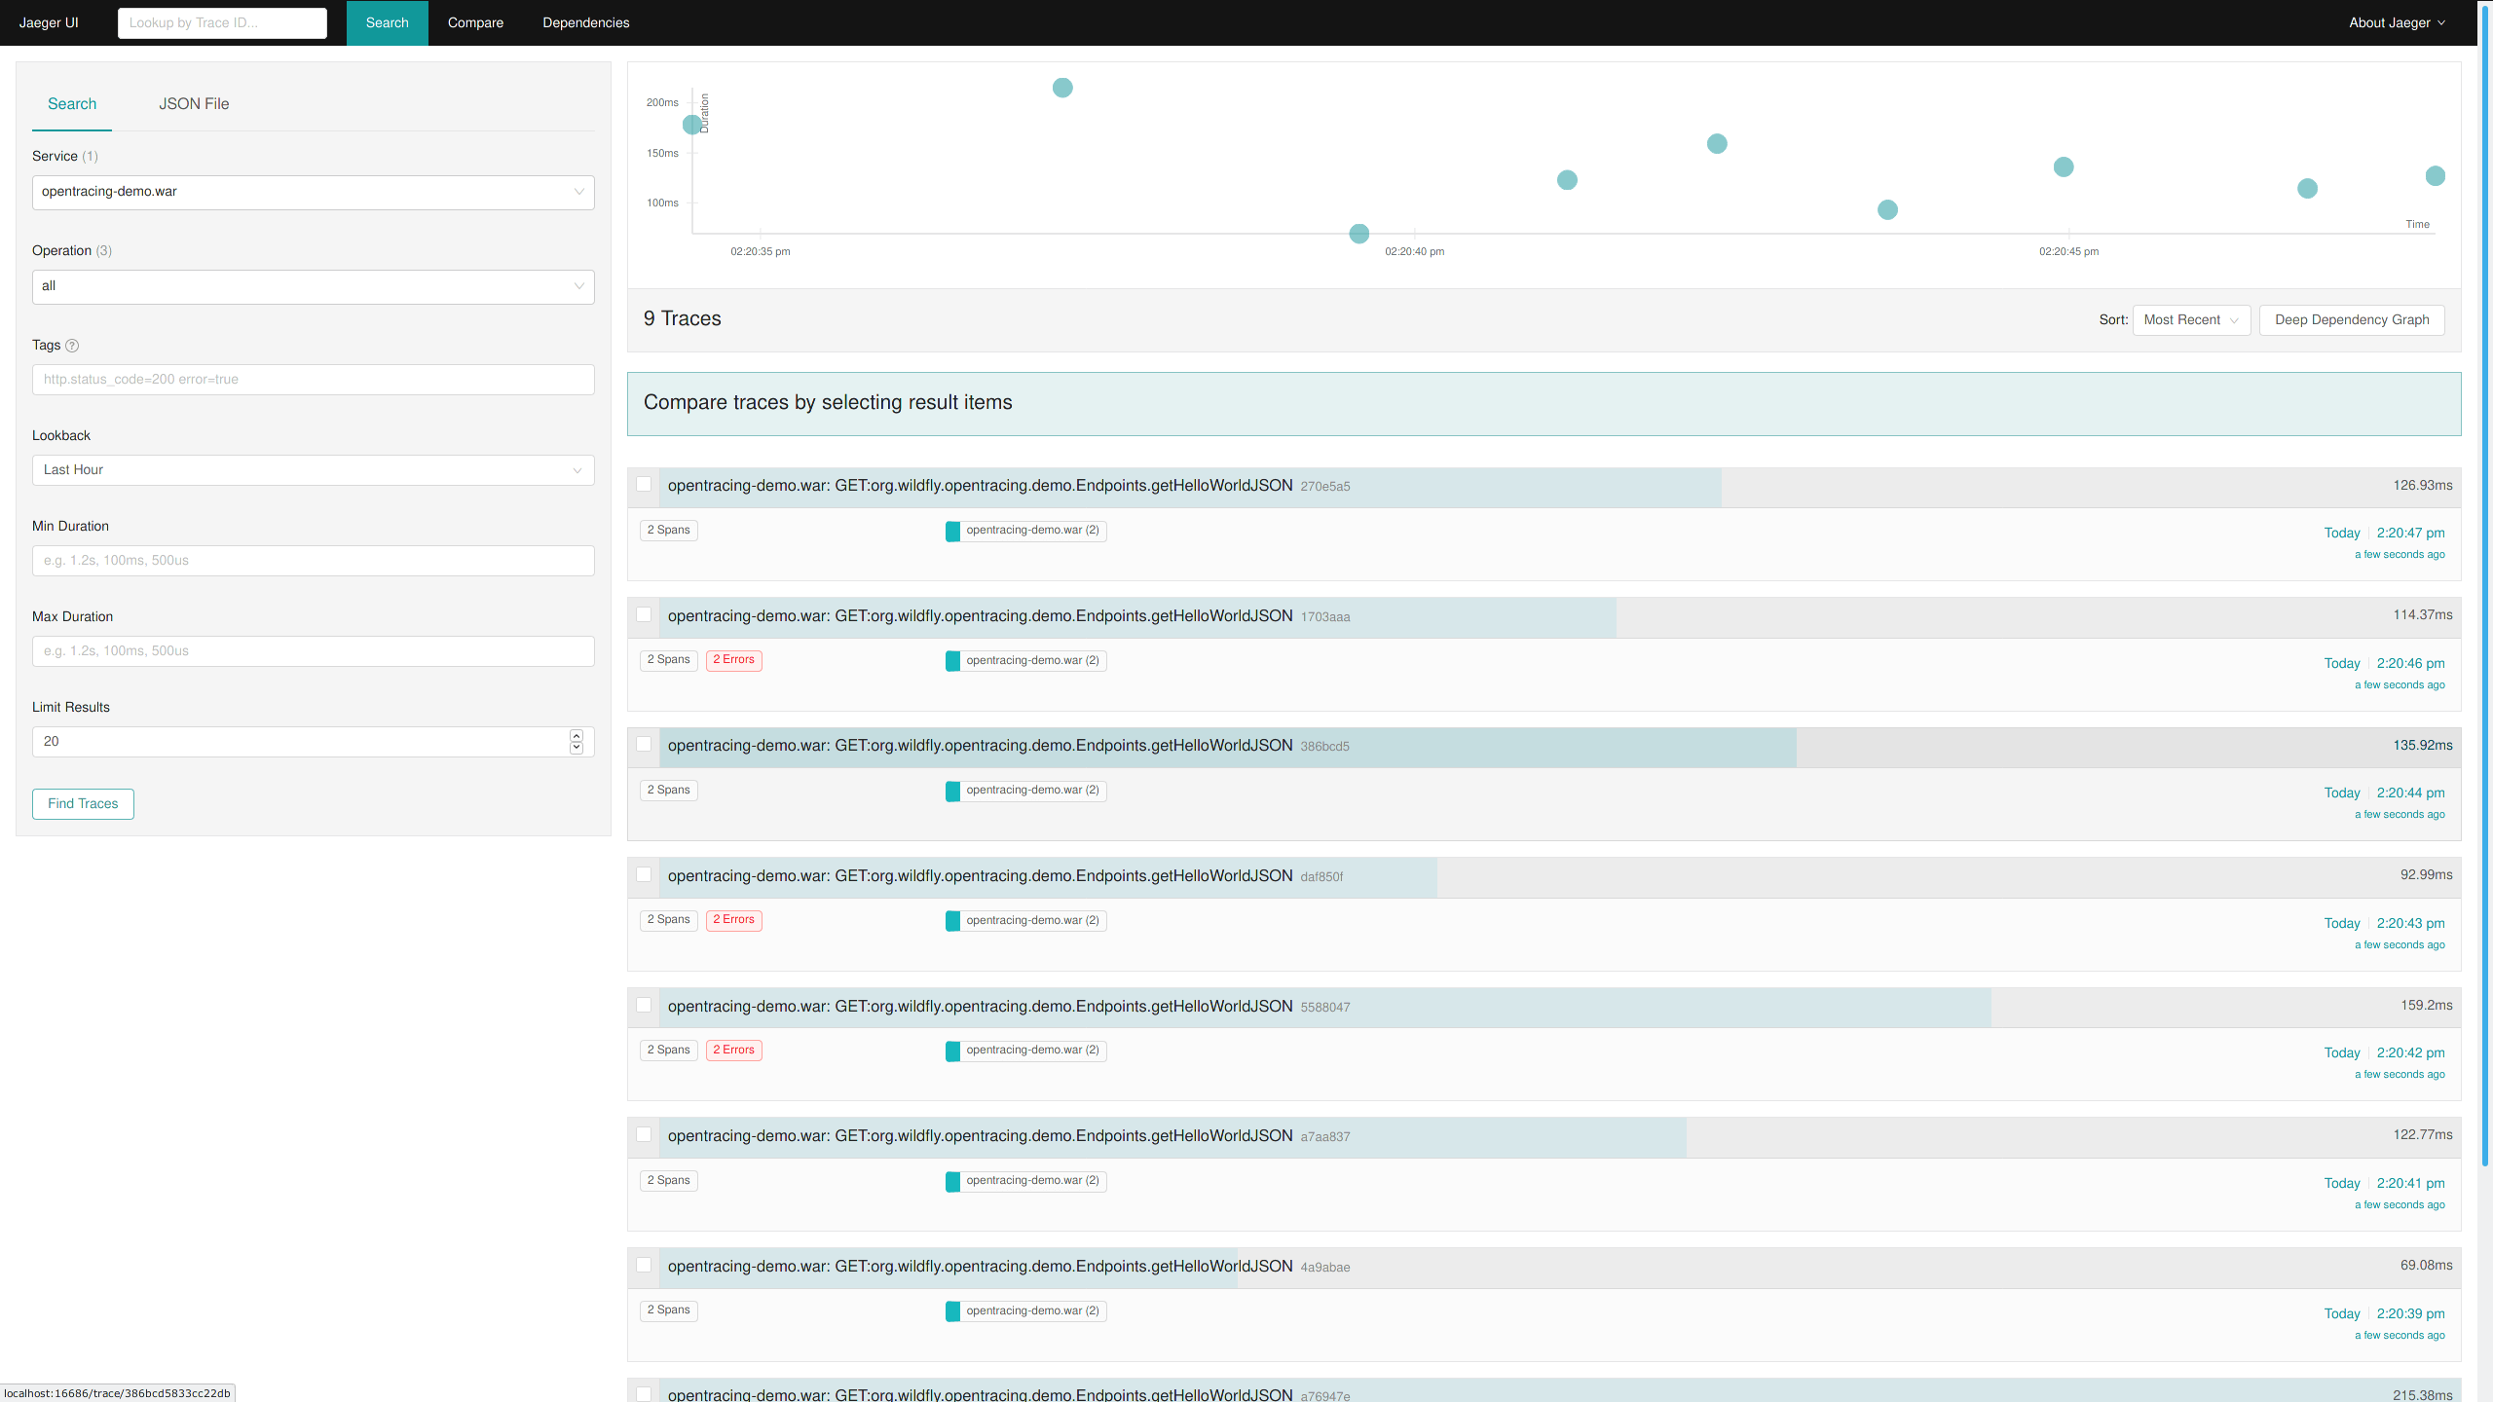Select the checkbox for trace 386bcd5
The width and height of the screenshot is (2493, 1402).
click(644, 745)
